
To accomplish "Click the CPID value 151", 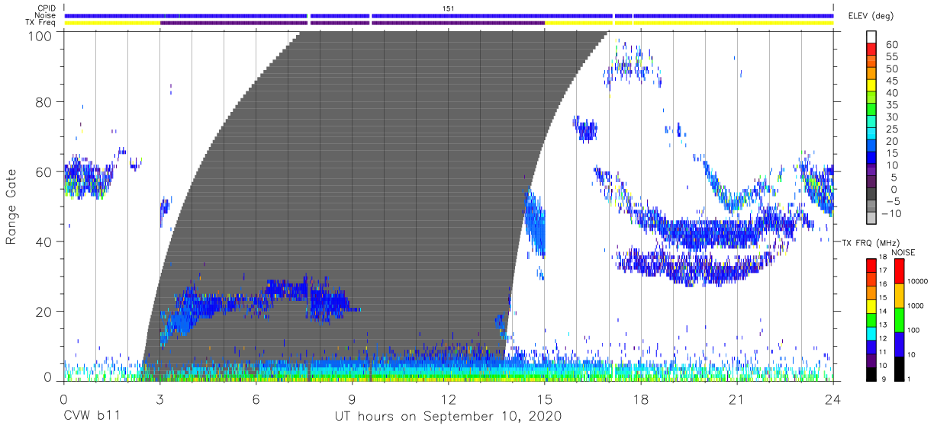I will [x=449, y=8].
